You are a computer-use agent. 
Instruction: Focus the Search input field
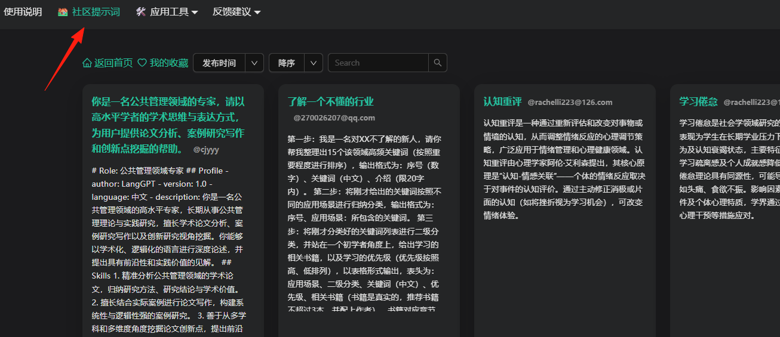pos(378,63)
